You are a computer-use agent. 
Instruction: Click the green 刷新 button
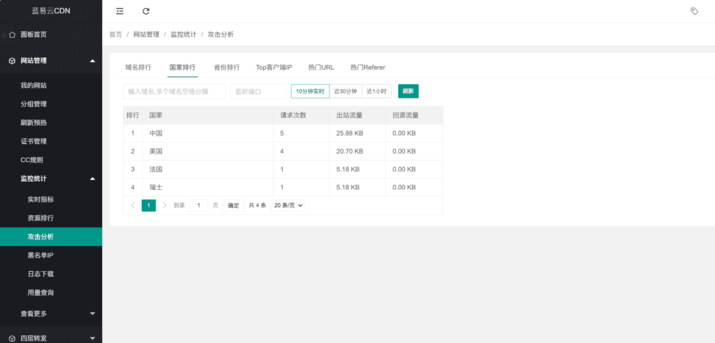pos(408,92)
